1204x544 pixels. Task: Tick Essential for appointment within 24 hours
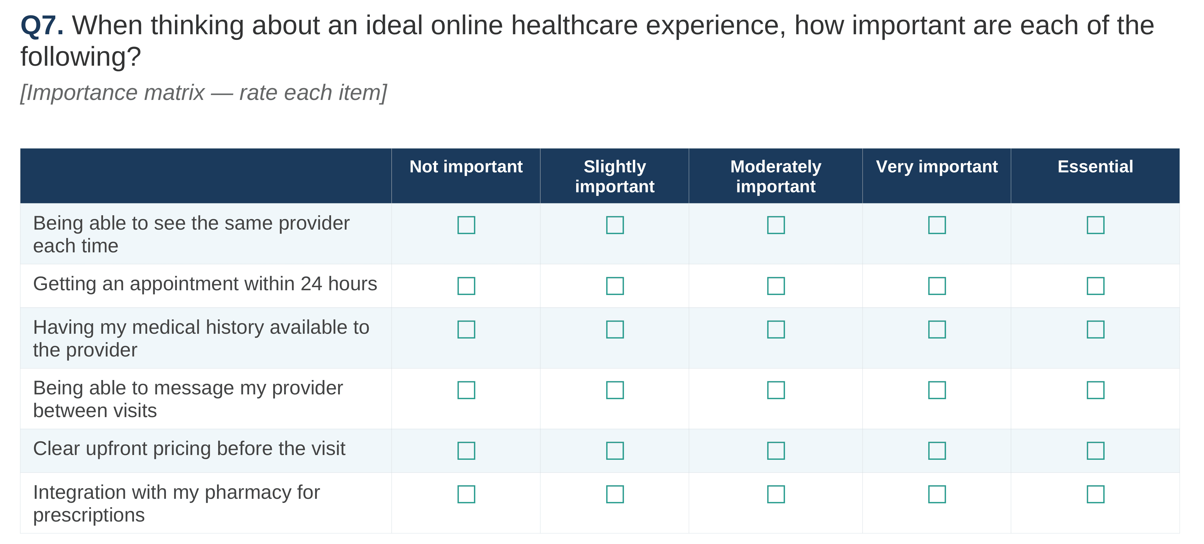click(1095, 285)
